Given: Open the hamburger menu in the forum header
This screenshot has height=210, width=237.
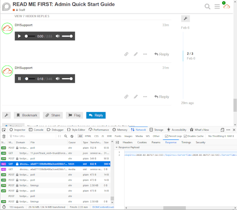Looking at the screenshot, I should (217, 6).
